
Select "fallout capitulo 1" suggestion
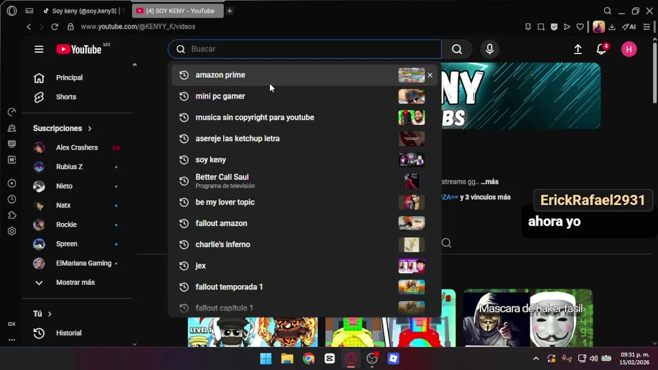coord(304,308)
